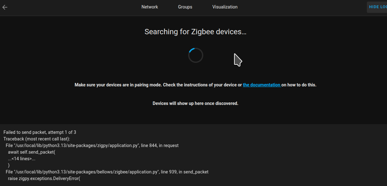Image resolution: width=387 pixels, height=186 pixels.
Task: Click 'on how to do this' text
Action: [x=299, y=85]
